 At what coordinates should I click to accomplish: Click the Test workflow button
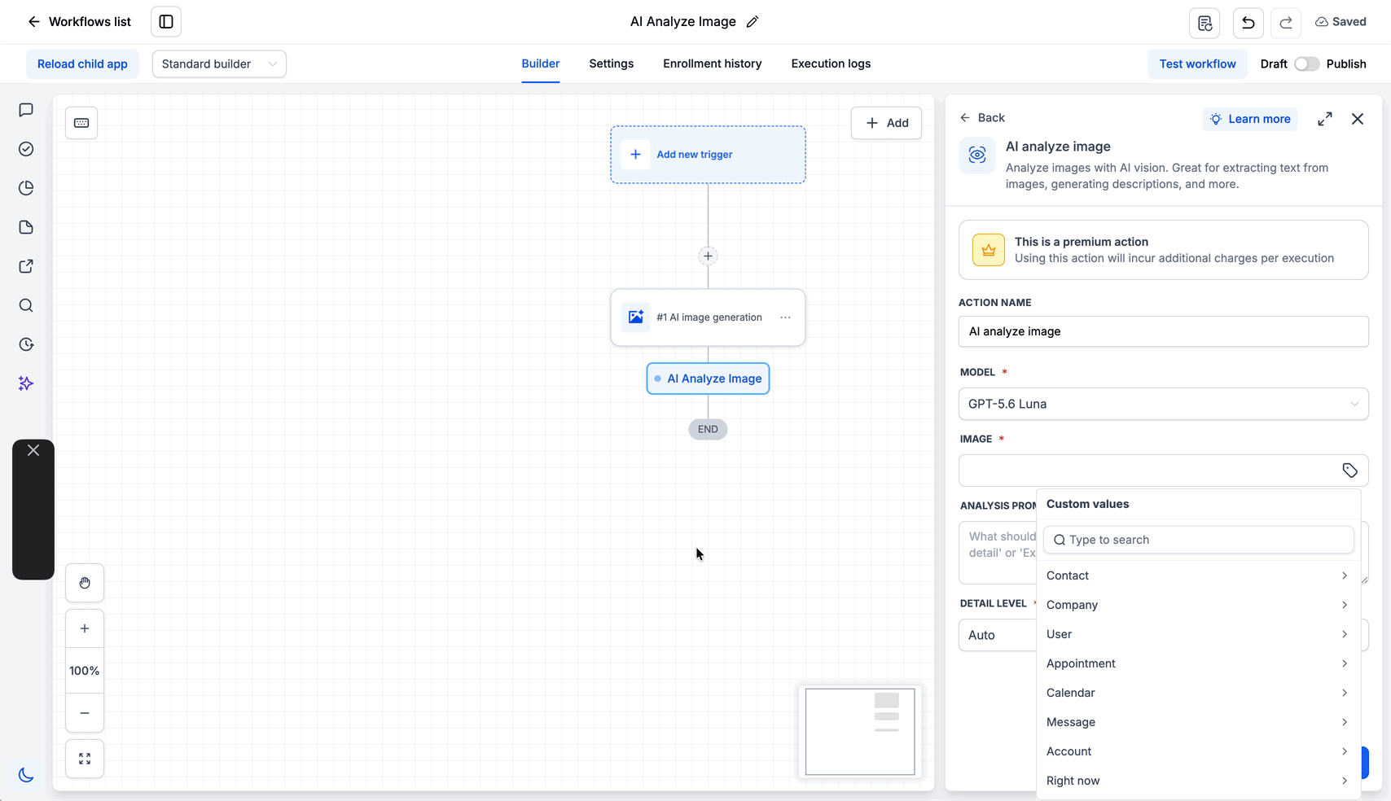(x=1197, y=63)
